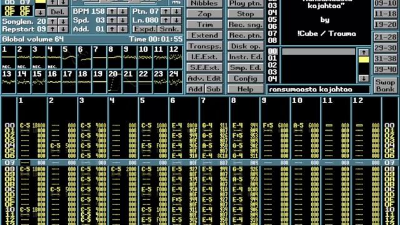Screen dimensions: 400x225
Task: Open the S.E.Ext. sample editor extension
Action: coord(204,67)
